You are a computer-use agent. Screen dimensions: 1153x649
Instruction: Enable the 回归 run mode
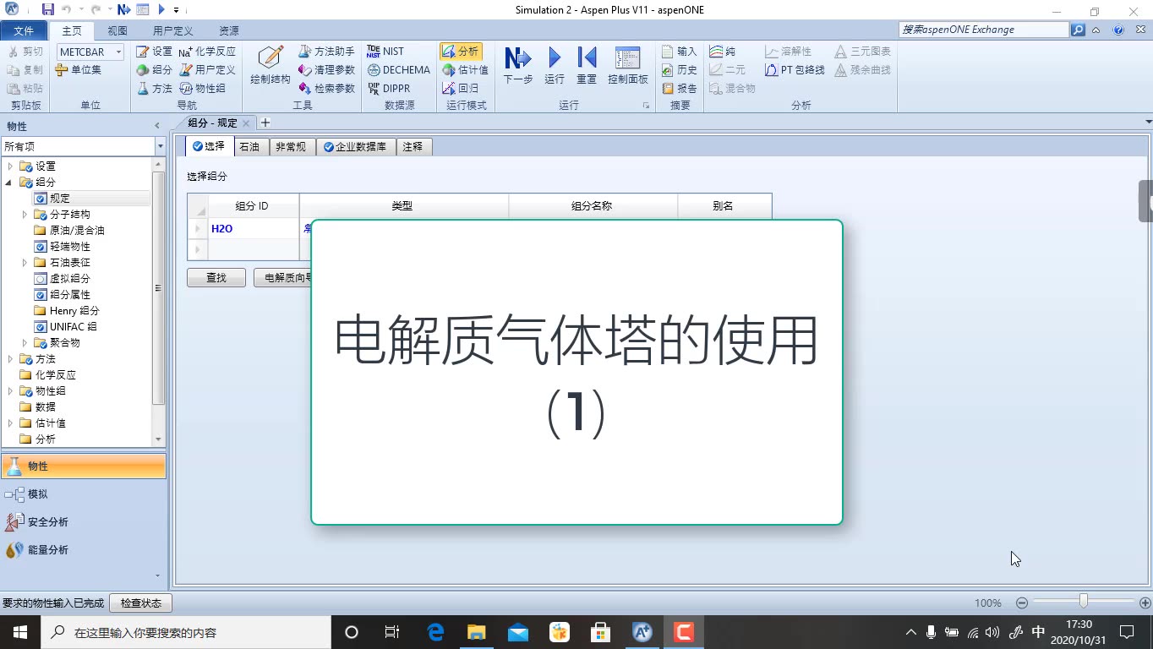[463, 88]
